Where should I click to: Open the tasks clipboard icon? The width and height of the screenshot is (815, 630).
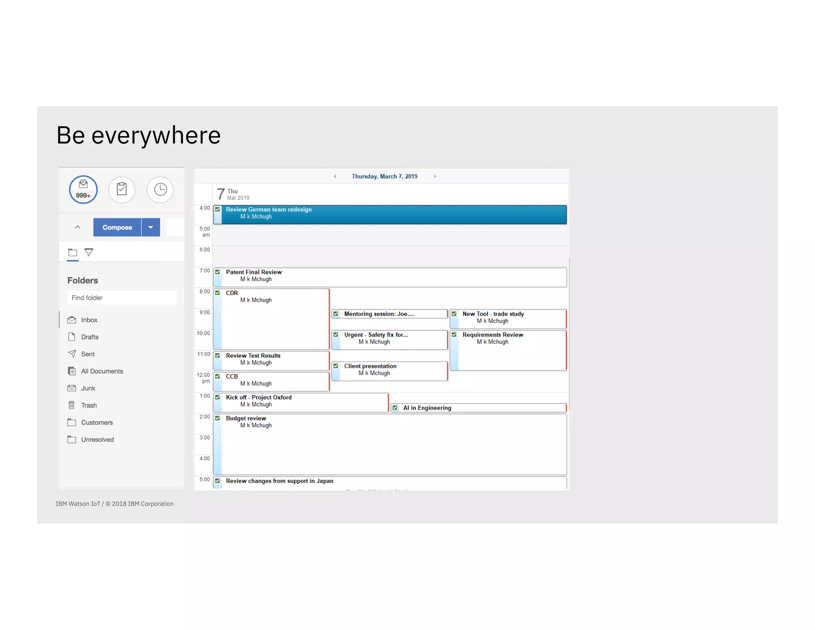(122, 190)
